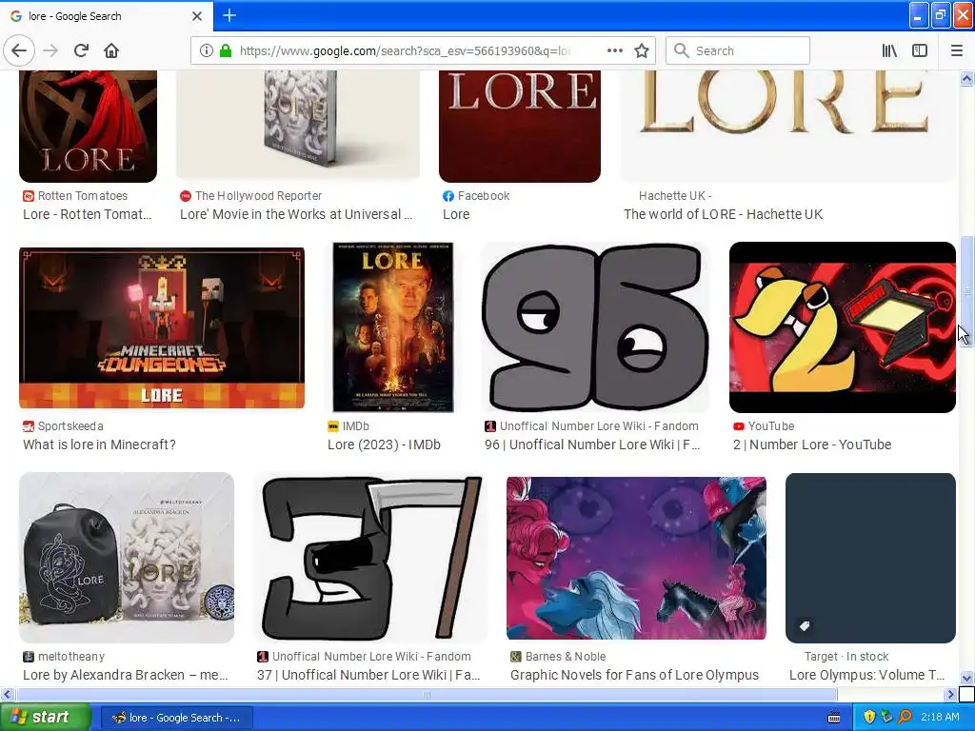975x731 pixels.
Task: Click the 2:18 AM taskbar clock
Action: coord(940,718)
